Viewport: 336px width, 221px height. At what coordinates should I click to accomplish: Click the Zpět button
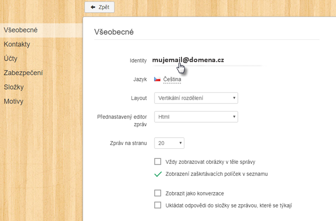(x=100, y=7)
